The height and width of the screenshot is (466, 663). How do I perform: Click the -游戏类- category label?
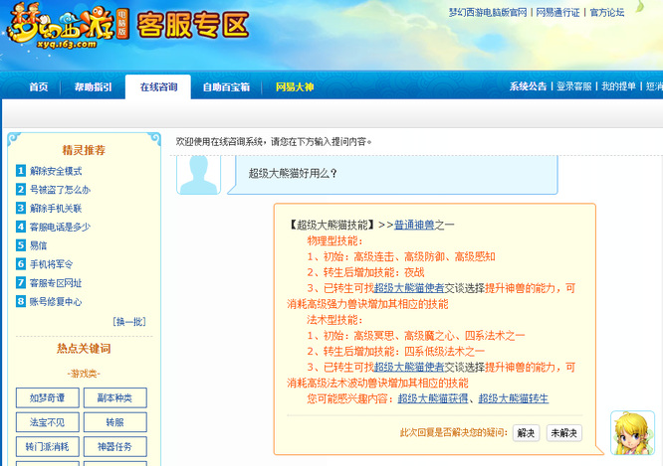point(84,374)
